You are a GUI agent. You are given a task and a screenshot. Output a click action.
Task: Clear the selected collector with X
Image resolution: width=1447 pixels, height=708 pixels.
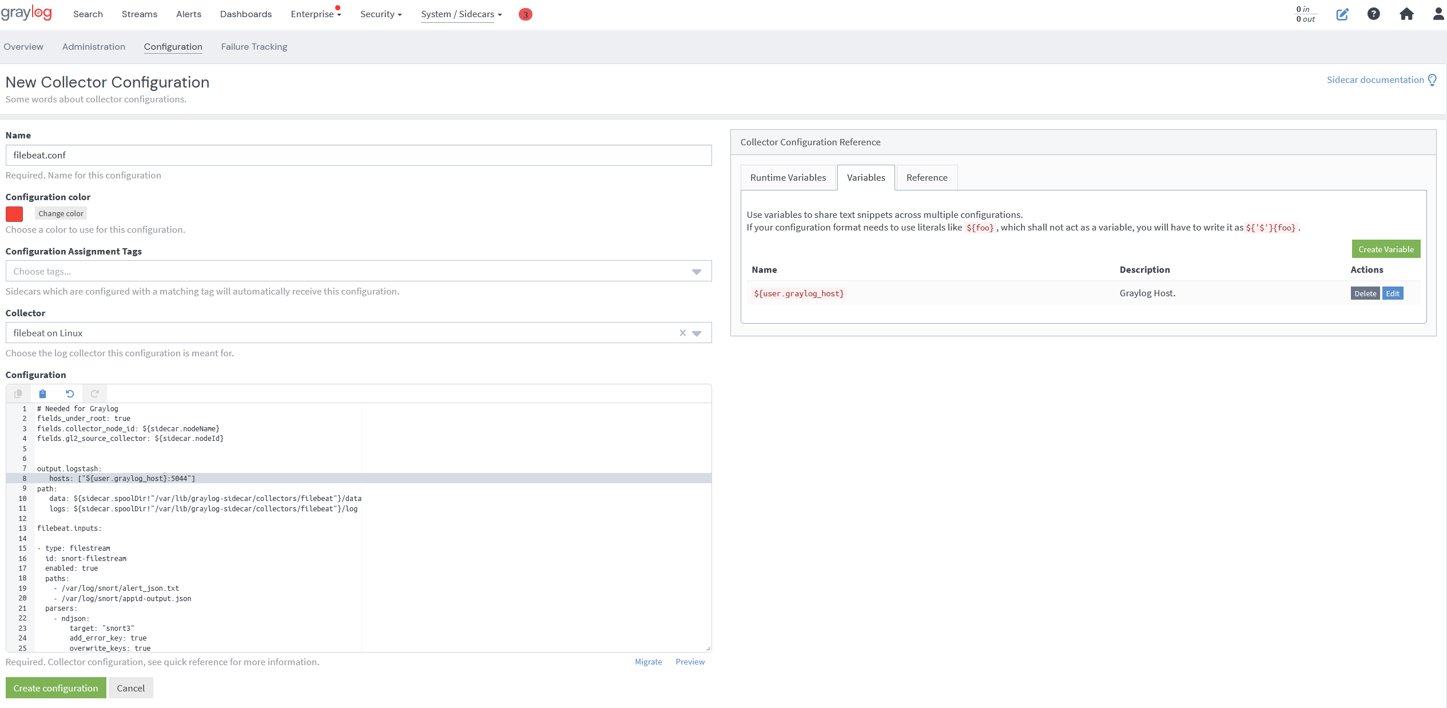(682, 333)
